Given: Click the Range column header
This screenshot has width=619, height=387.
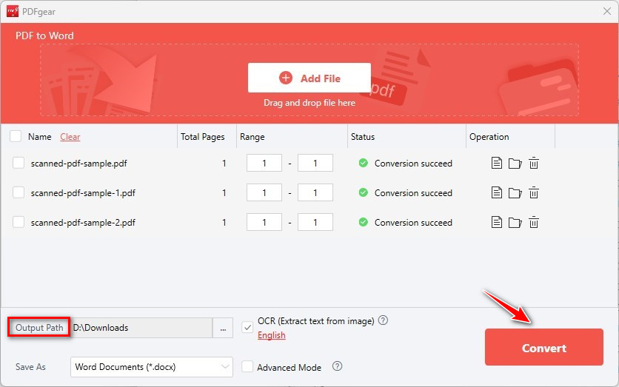Looking at the screenshot, I should pos(252,137).
